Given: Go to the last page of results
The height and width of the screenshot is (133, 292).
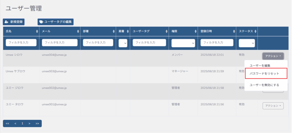Looking at the screenshot, I should [x=37, y=124].
